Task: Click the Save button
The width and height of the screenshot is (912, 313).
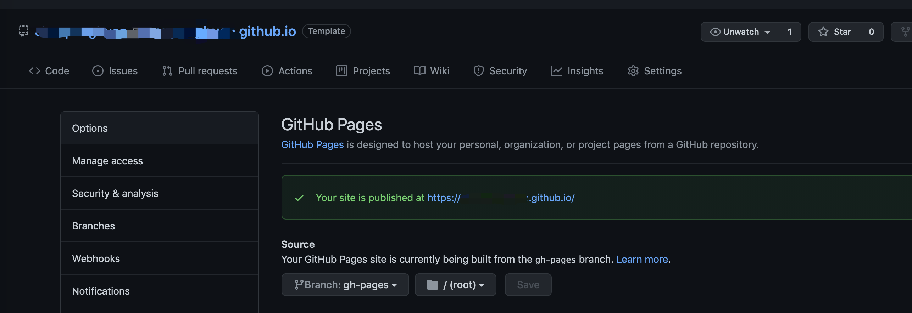Action: coord(528,285)
